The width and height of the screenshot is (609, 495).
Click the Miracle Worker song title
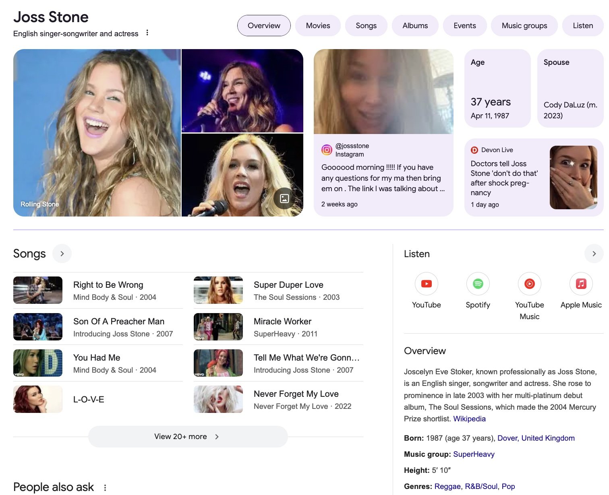coord(282,322)
